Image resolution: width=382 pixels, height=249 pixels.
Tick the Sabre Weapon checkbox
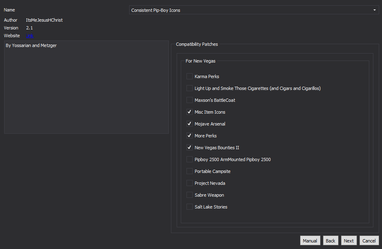189,195
